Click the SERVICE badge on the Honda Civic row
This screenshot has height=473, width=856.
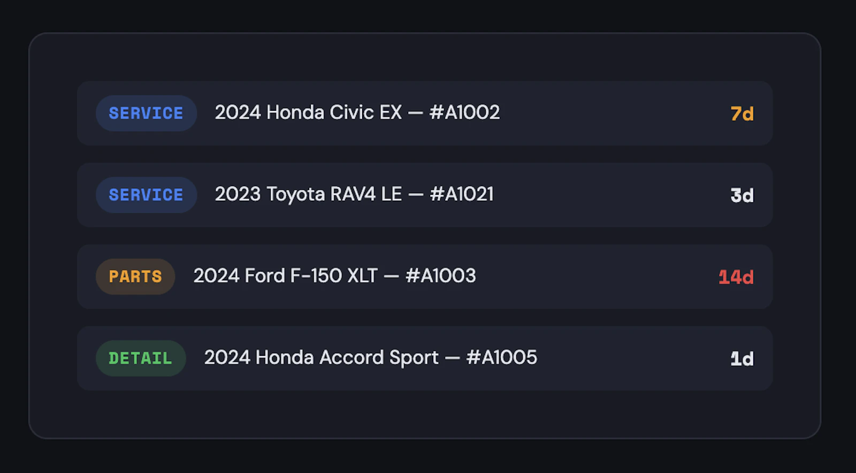[146, 113]
